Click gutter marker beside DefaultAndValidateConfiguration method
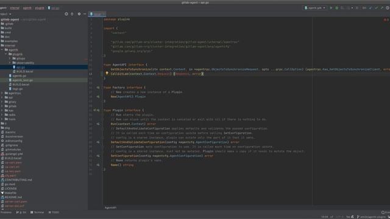Viewport: 390px width, 219px height. [98, 142]
